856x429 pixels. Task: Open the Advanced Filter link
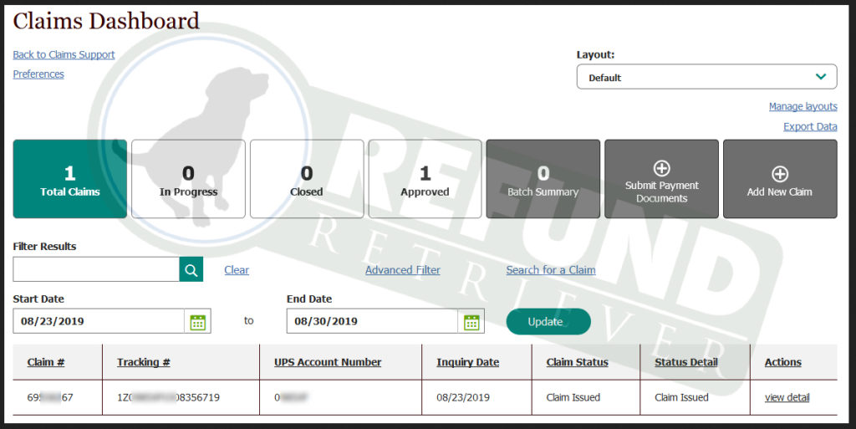[x=402, y=270]
